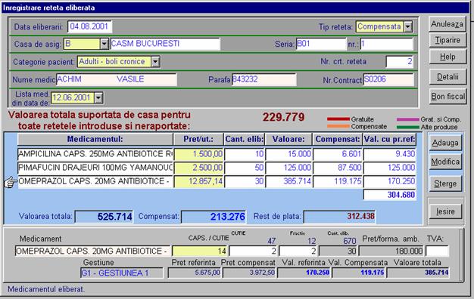Click the total reference value 304.680
This screenshot has height=299, width=474.
point(390,195)
